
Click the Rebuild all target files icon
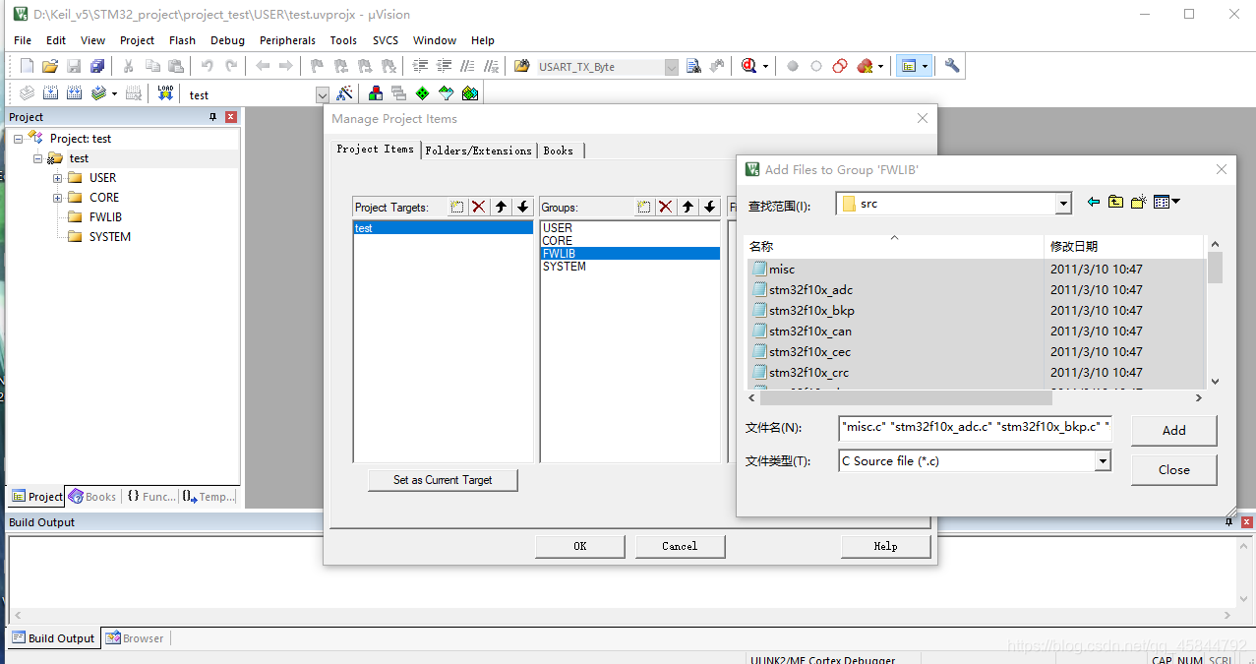75,93
